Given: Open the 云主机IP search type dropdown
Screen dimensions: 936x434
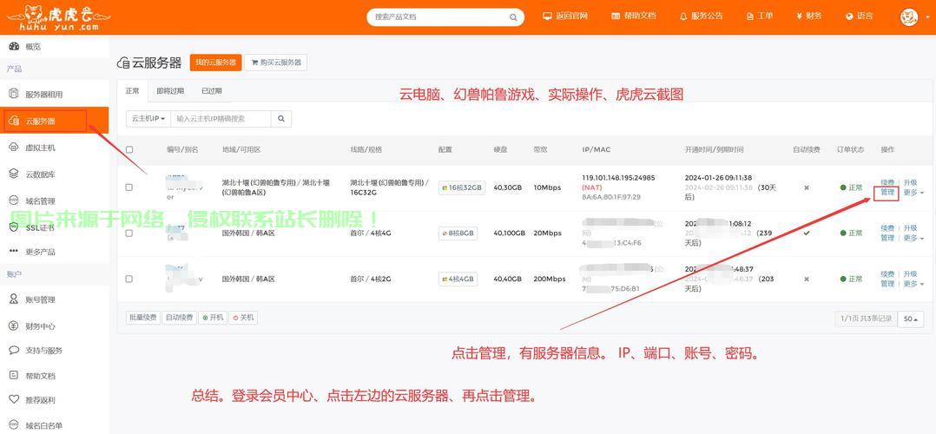Looking at the screenshot, I should click(148, 119).
